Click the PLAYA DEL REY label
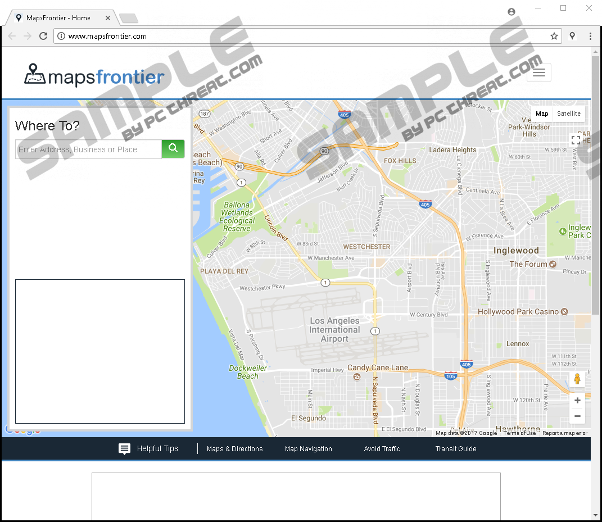This screenshot has height=522, width=602. point(224,271)
